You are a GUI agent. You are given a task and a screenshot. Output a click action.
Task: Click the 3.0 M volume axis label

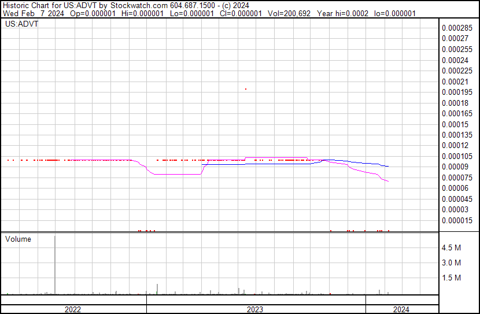coord(451,263)
